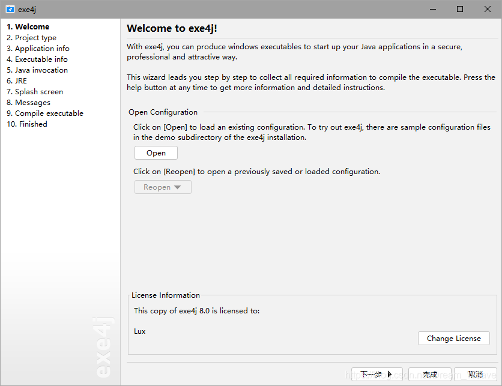This screenshot has width=502, height=386.
Task: Click the Finish (完成) button
Action: 430,375
